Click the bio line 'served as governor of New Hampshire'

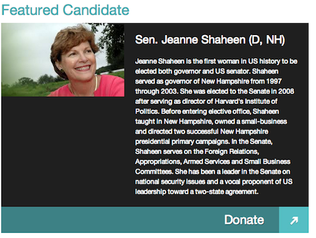(x=208, y=81)
